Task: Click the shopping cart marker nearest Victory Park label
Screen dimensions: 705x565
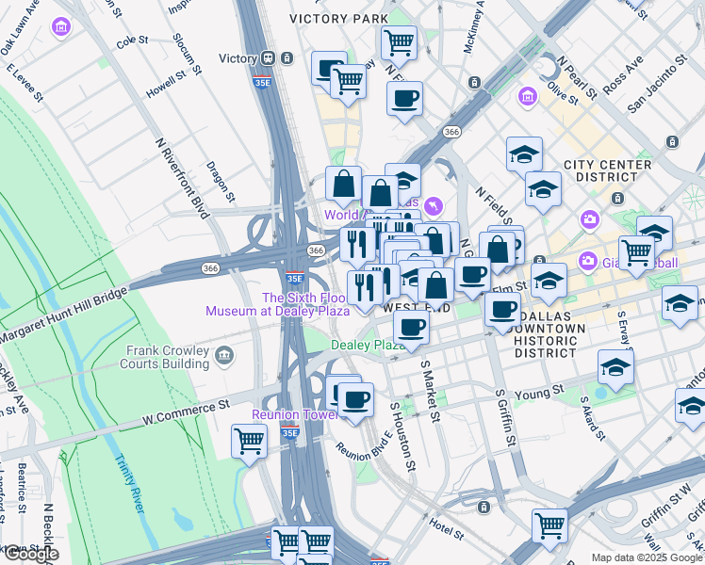Action: [399, 43]
